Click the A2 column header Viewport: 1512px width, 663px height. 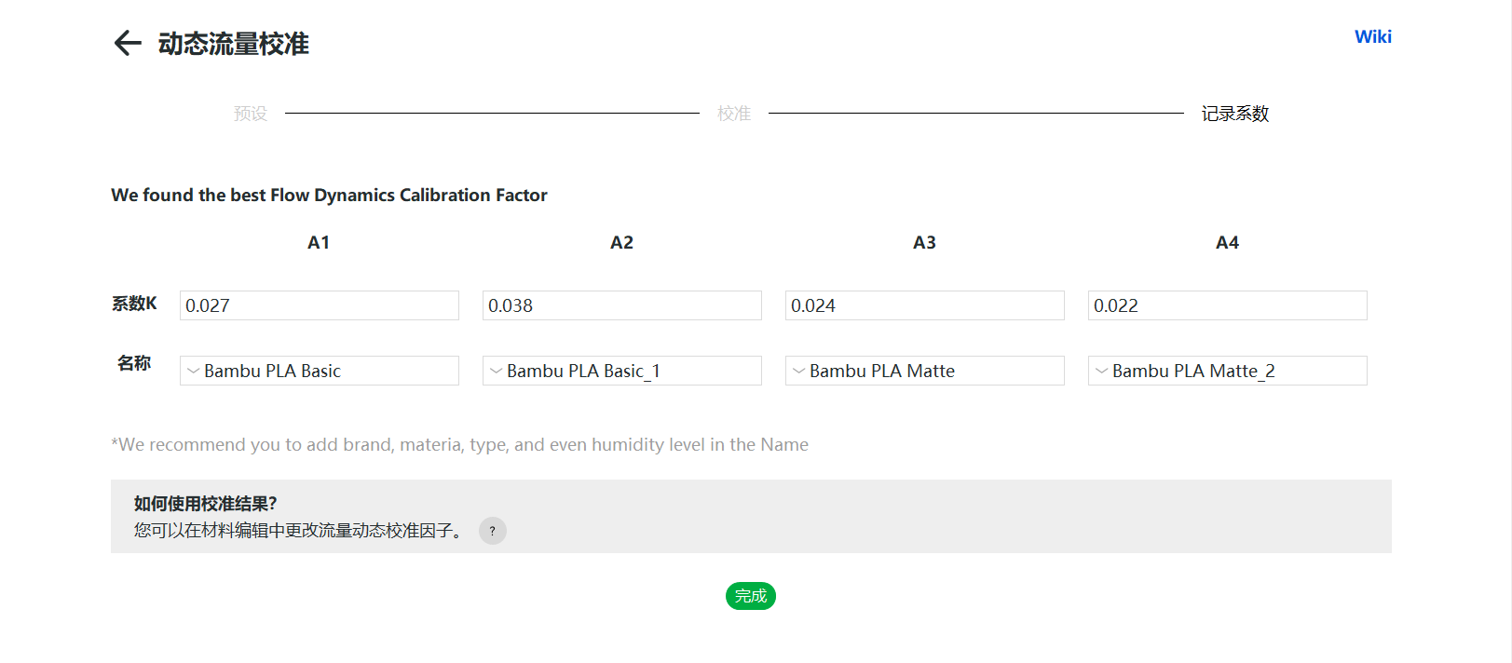click(x=621, y=242)
